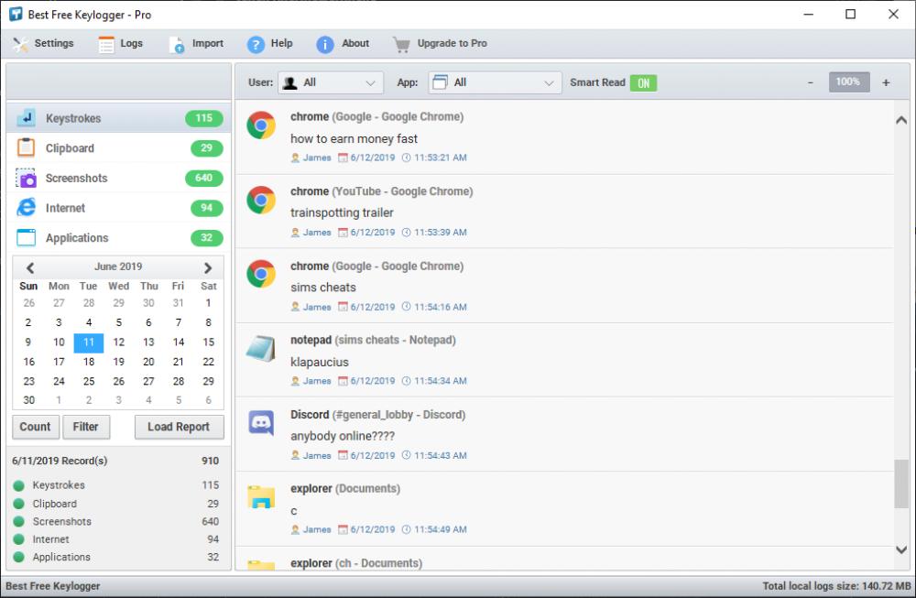Increase zoom with the plus control
916x598 pixels.
tap(885, 82)
